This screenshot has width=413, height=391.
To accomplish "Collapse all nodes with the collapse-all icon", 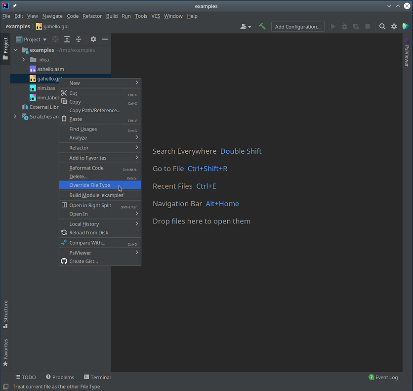I will tap(78, 39).
